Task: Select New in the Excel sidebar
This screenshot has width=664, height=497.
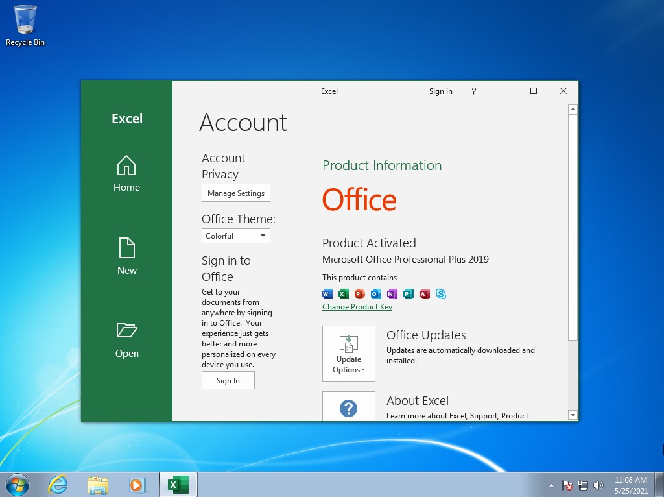Action: 126,256
